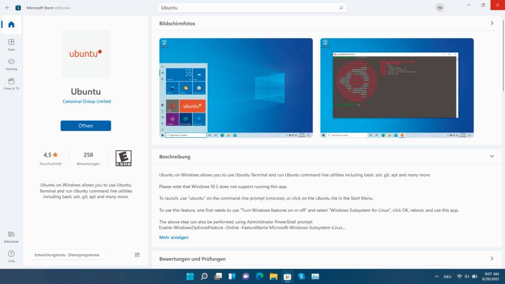Click Mehr anzeigen link
Screen dimensions: 505x284
[174, 237]
